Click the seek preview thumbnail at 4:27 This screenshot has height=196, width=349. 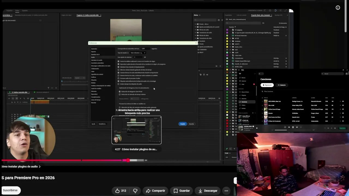[137, 130]
